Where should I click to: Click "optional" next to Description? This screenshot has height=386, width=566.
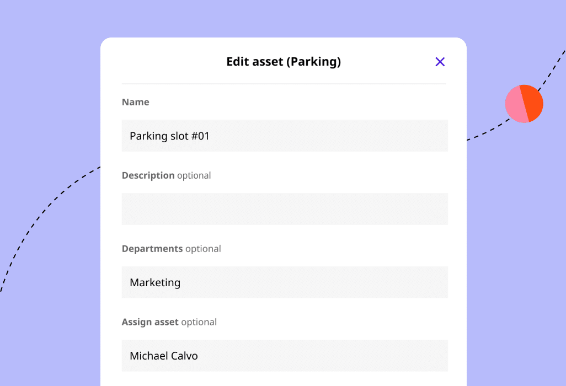(x=194, y=175)
